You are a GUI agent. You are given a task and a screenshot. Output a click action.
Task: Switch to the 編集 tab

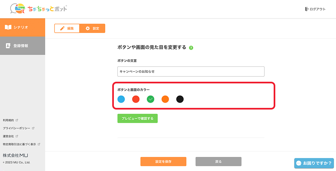67,28
